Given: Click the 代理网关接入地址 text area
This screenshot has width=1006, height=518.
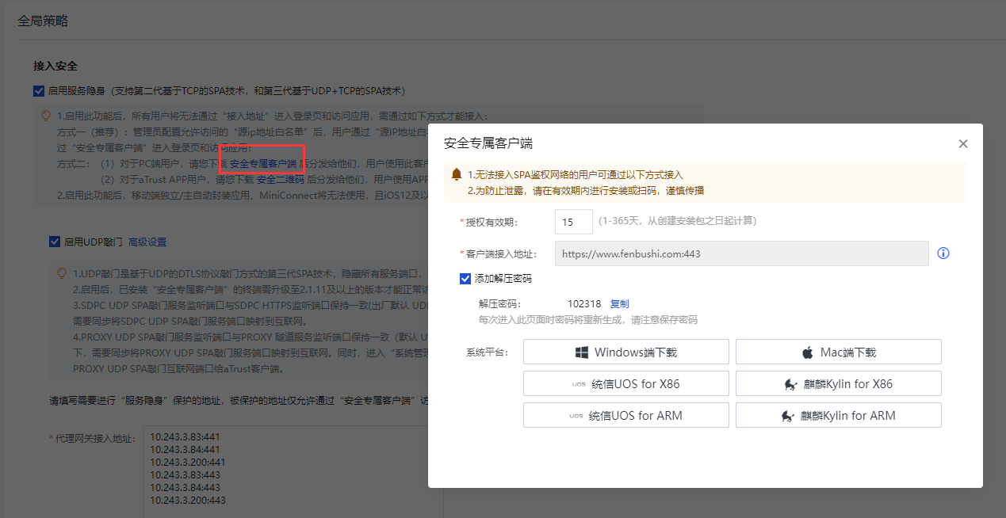Looking at the screenshot, I should pos(293,471).
